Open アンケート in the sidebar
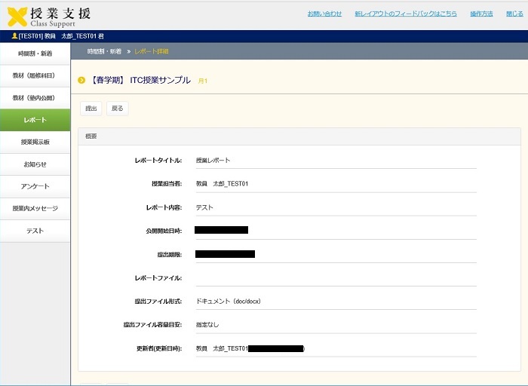 tap(35, 186)
